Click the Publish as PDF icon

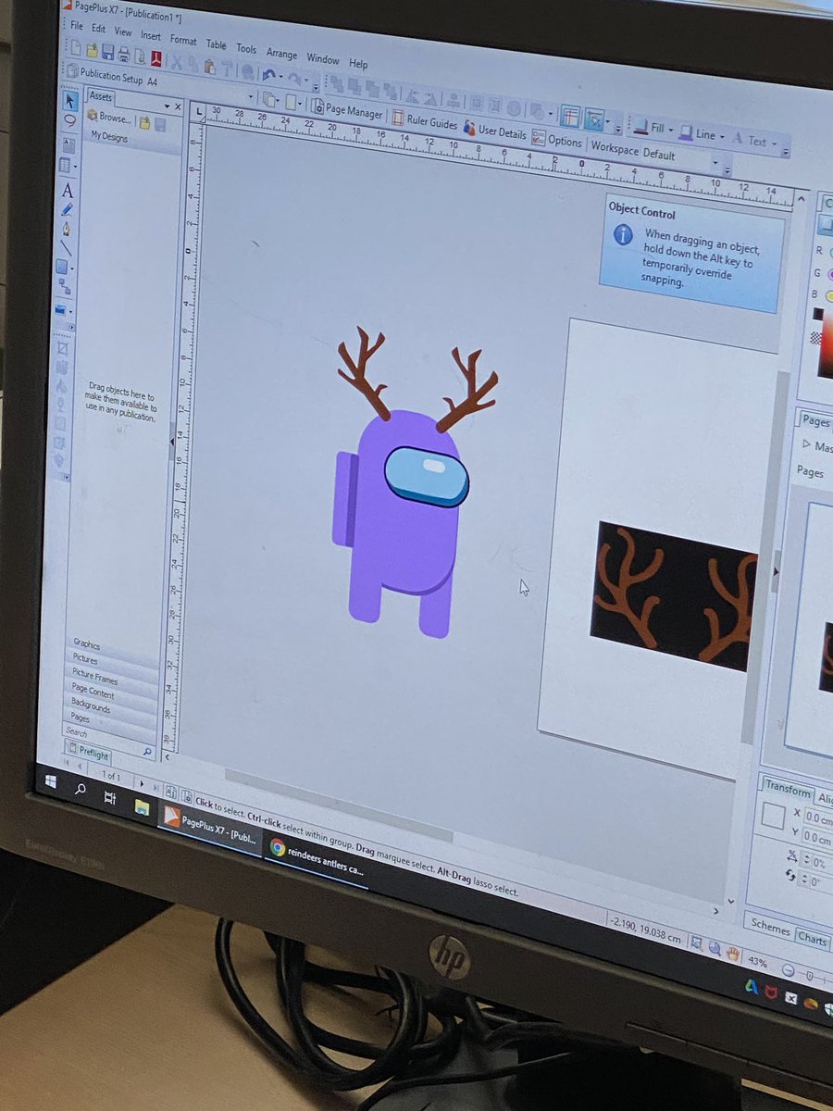[158, 57]
